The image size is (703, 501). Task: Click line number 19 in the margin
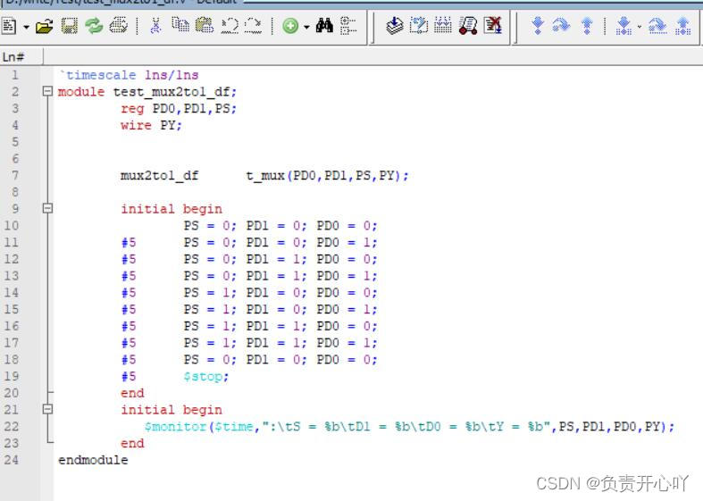[12, 377]
